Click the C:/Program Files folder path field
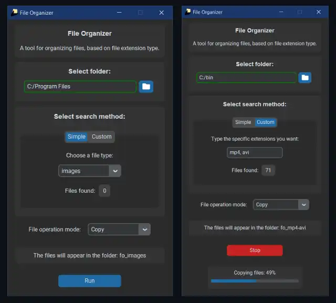Image resolution: width=336 pixels, height=303 pixels. click(x=80, y=87)
